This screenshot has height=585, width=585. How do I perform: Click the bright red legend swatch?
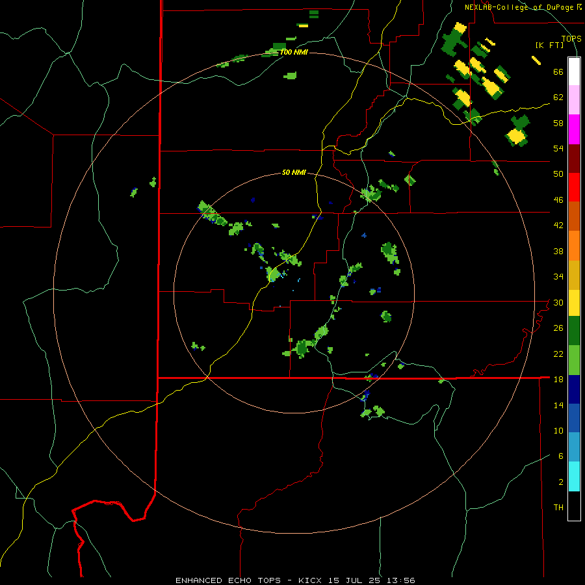point(574,187)
